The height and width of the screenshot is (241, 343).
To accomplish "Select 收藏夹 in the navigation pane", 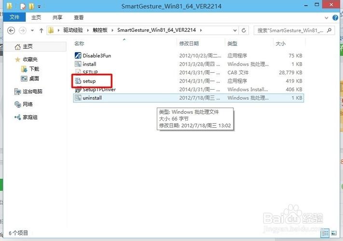I will pyautogui.click(x=30, y=59).
